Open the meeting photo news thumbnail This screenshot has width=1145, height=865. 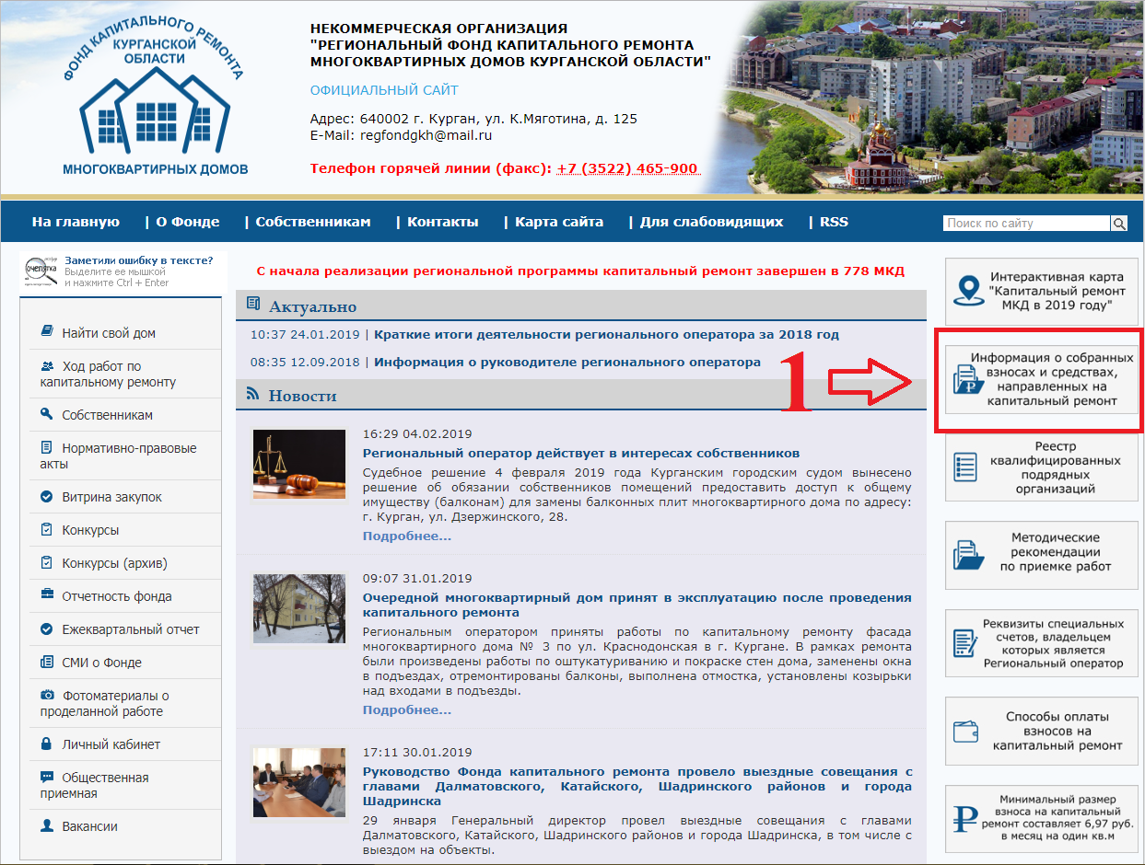299,782
